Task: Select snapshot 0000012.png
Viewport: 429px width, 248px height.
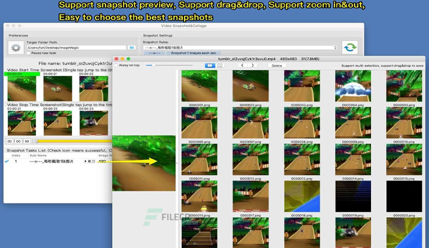Action: coord(250,159)
